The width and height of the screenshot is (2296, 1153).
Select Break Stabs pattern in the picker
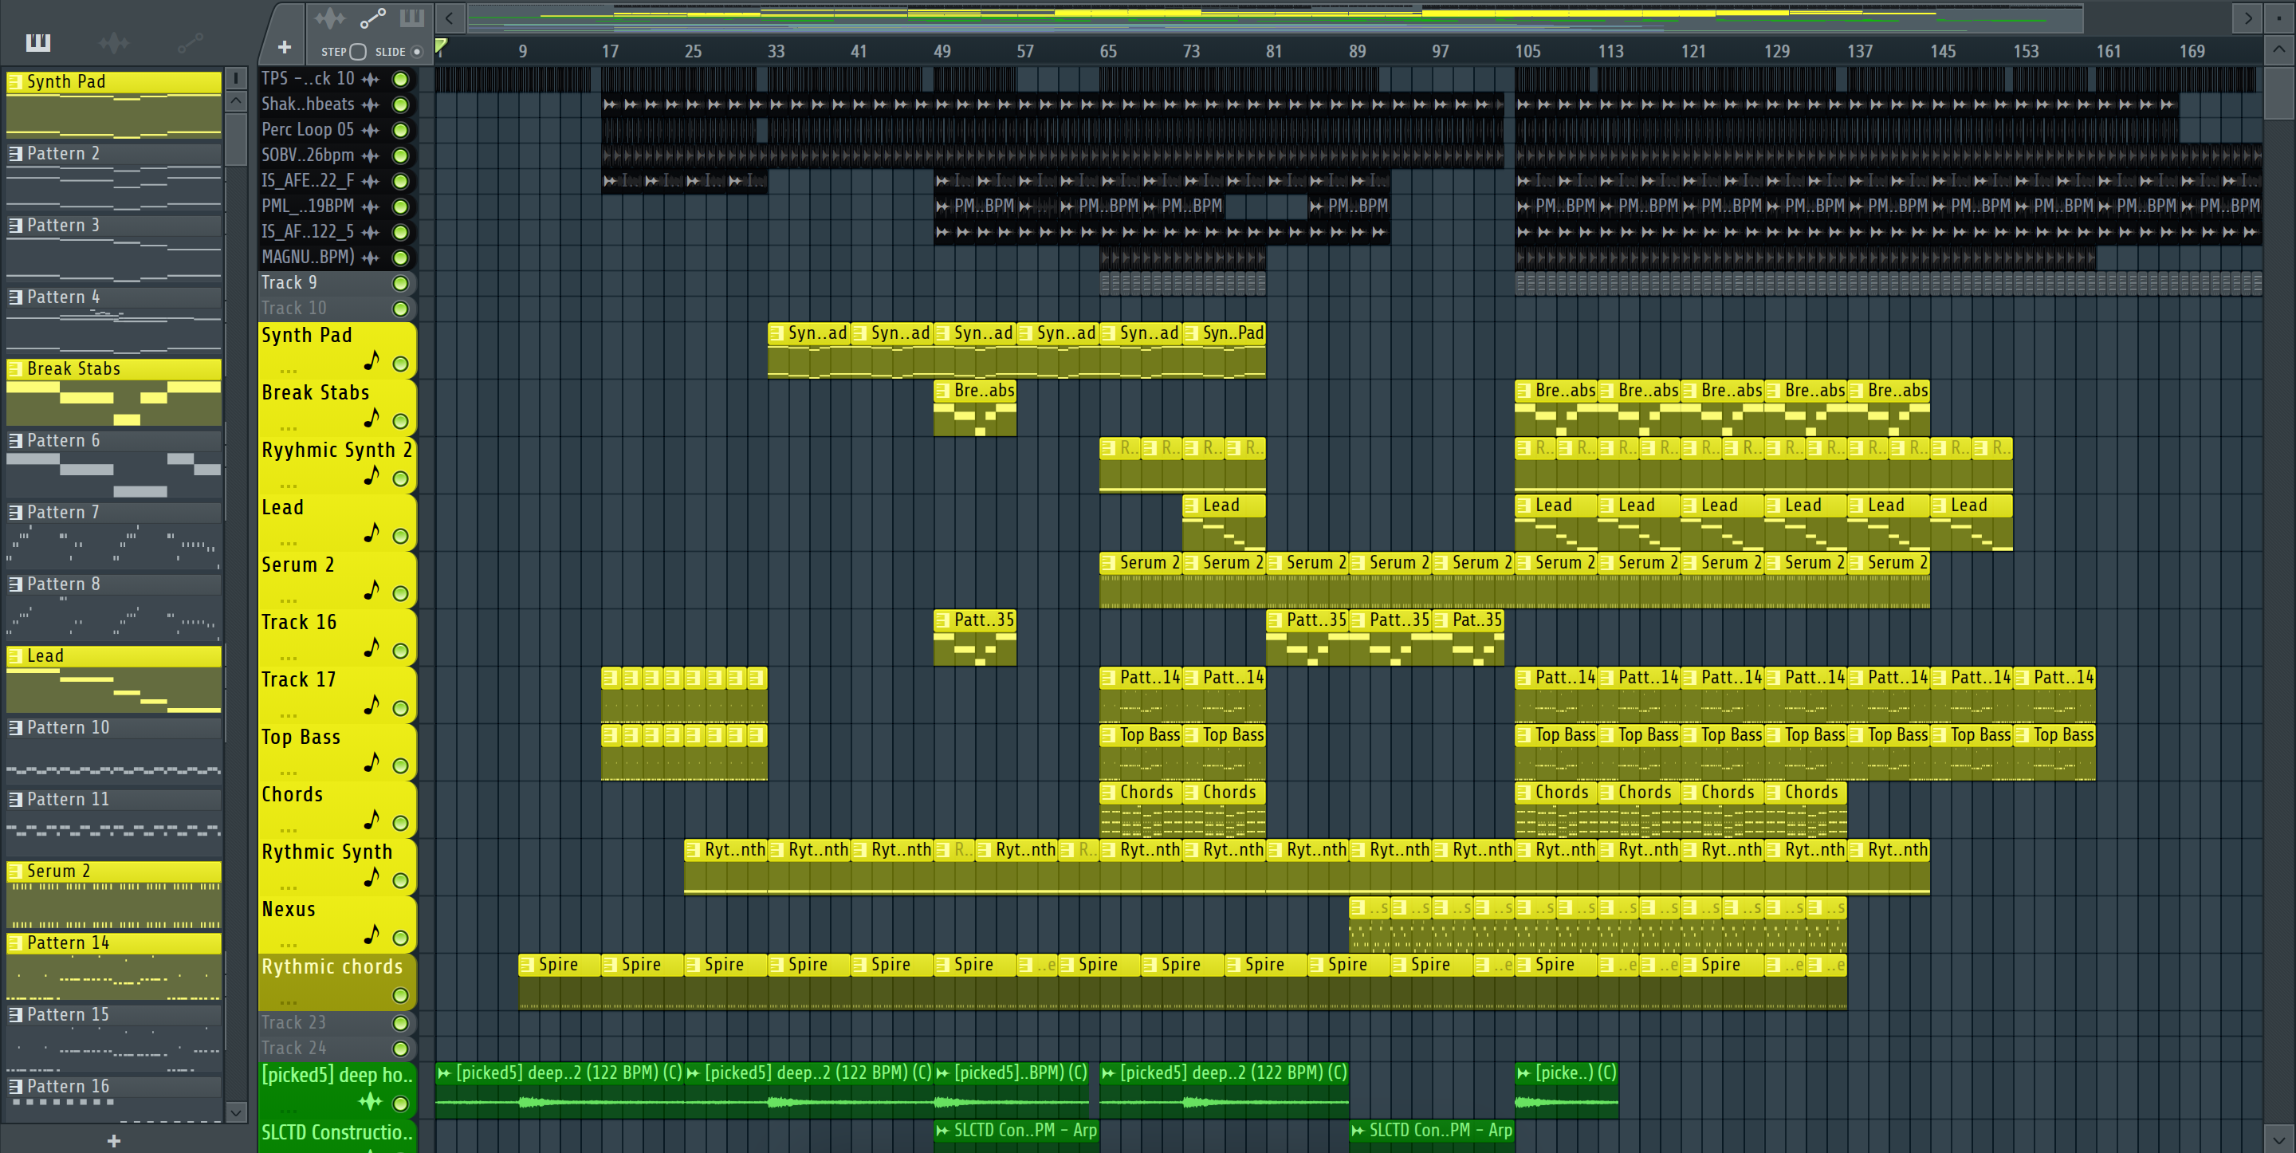[114, 368]
